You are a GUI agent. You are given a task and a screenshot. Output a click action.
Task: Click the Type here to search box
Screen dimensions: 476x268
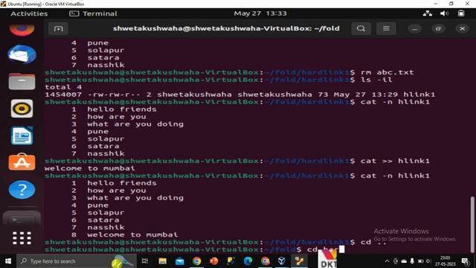coord(76,261)
